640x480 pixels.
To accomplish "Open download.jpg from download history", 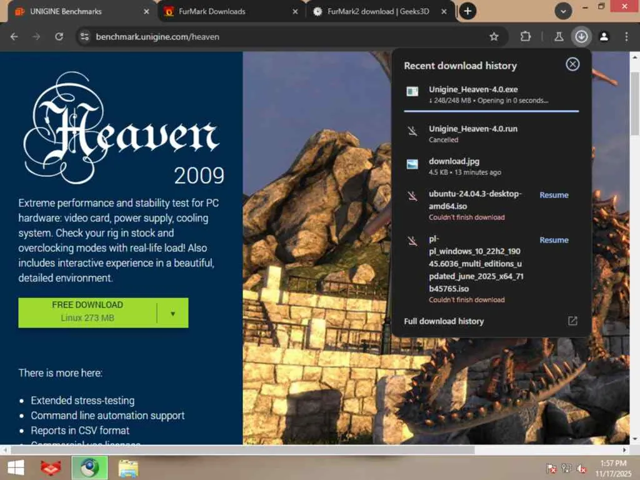I will coord(491,166).
